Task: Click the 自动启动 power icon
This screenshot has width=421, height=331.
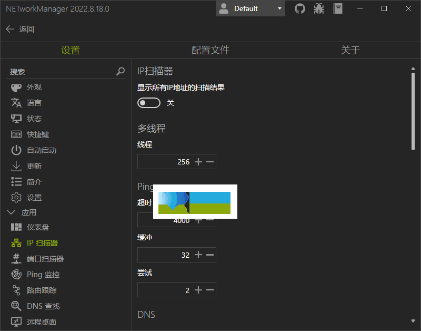Action: (16, 150)
